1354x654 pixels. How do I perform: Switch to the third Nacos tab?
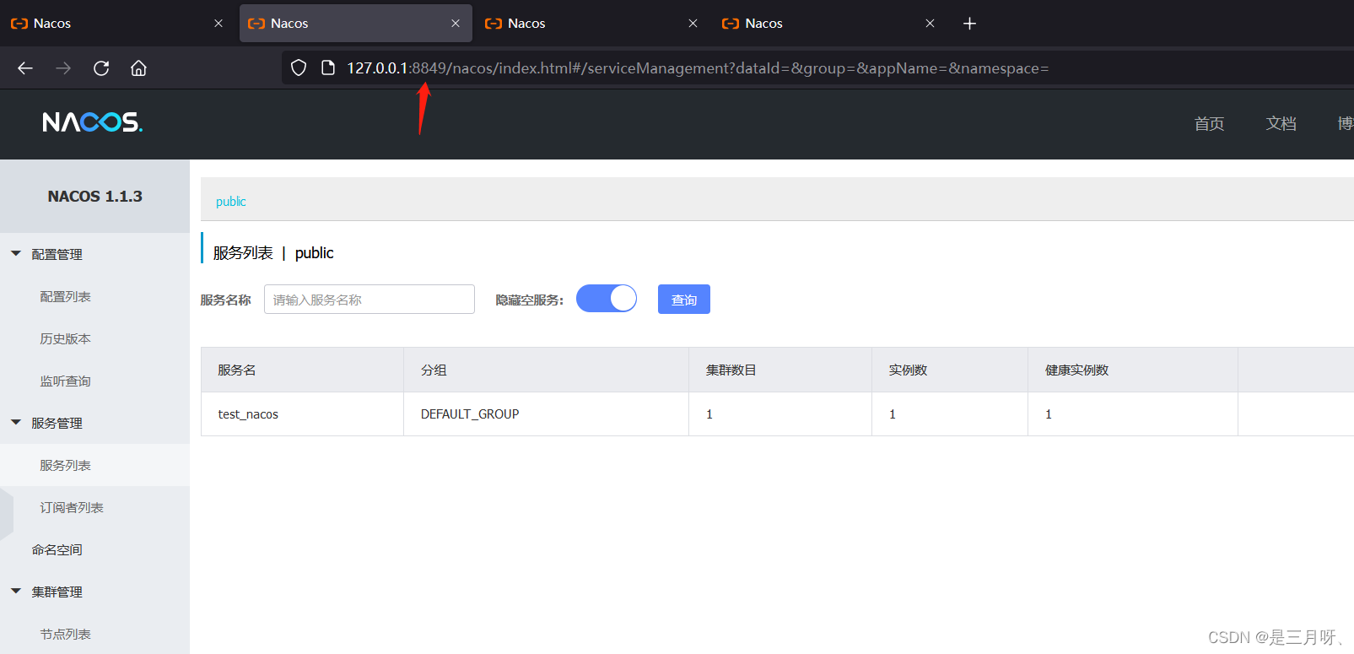click(x=592, y=24)
